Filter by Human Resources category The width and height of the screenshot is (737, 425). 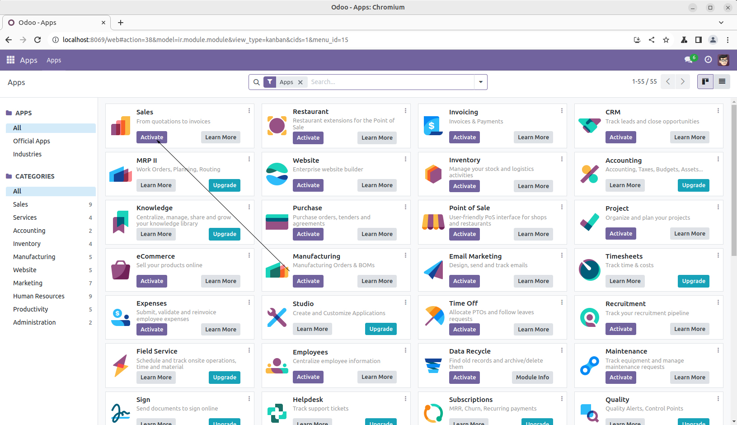(x=39, y=296)
